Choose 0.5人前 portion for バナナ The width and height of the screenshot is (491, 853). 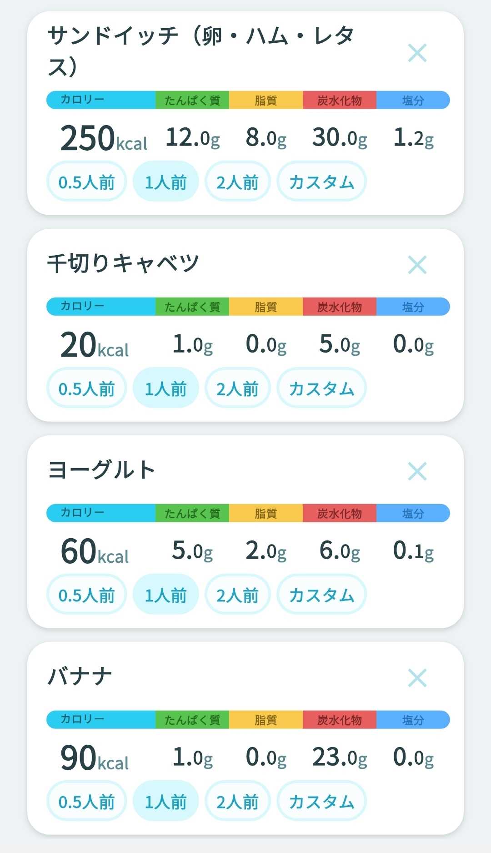coord(86,801)
